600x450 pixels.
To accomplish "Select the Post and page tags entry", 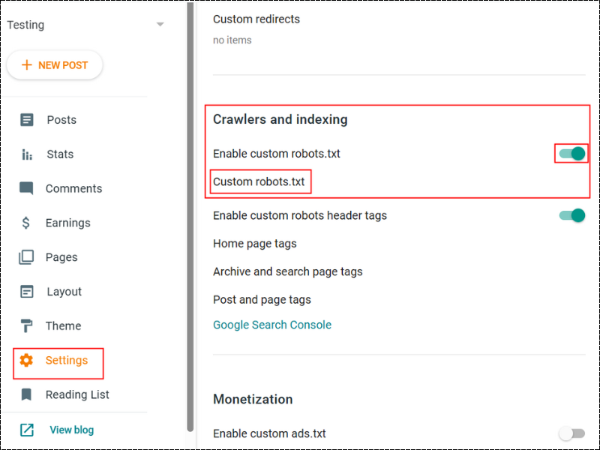I will [259, 299].
